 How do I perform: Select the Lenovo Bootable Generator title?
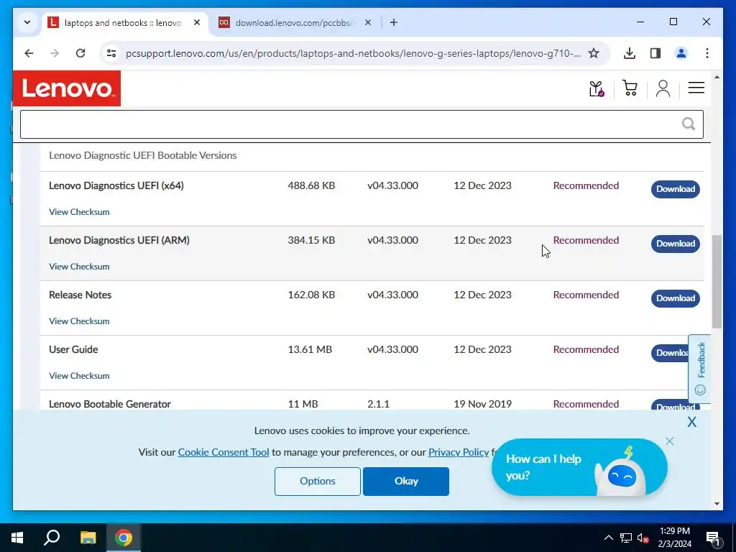click(x=110, y=404)
